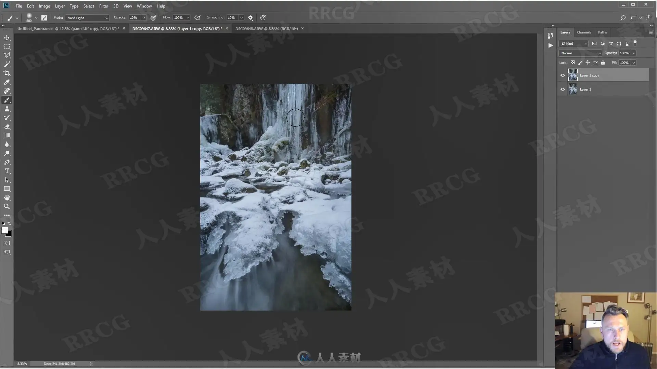Open the Flow slider dropdown
This screenshot has height=369, width=657.
pos(188,18)
